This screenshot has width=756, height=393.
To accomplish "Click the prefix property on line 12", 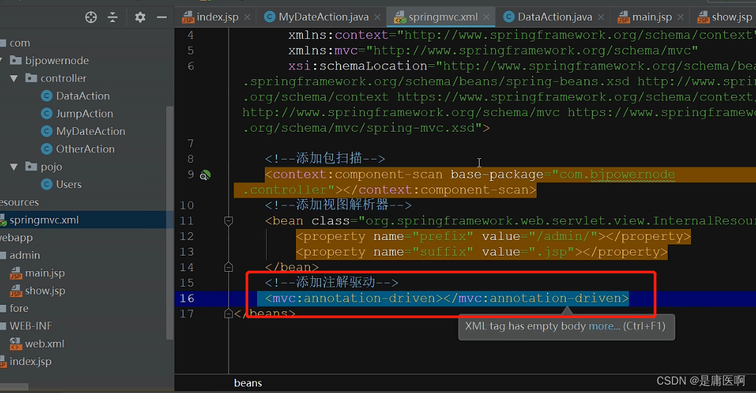I will click(x=493, y=237).
